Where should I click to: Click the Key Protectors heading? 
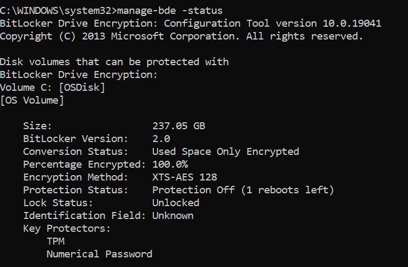(x=67, y=229)
